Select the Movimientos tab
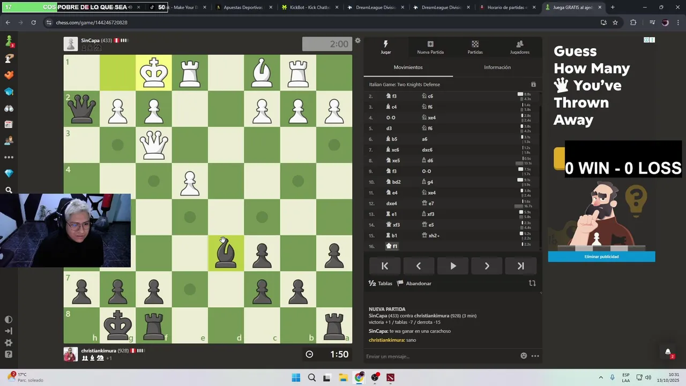Viewport: 686px width, 386px height. click(x=408, y=68)
